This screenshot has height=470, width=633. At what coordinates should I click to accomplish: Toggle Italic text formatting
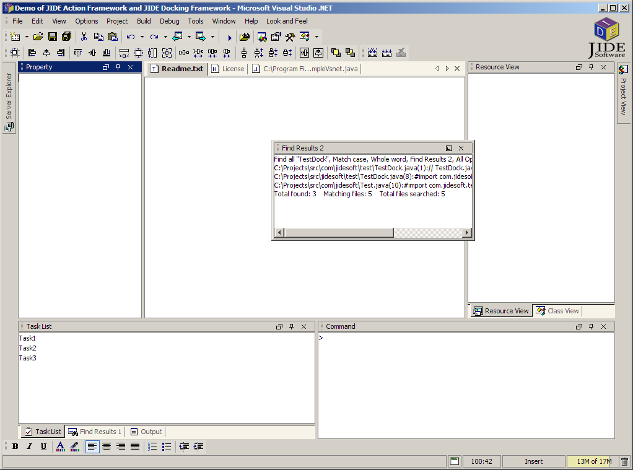pyautogui.click(x=29, y=446)
